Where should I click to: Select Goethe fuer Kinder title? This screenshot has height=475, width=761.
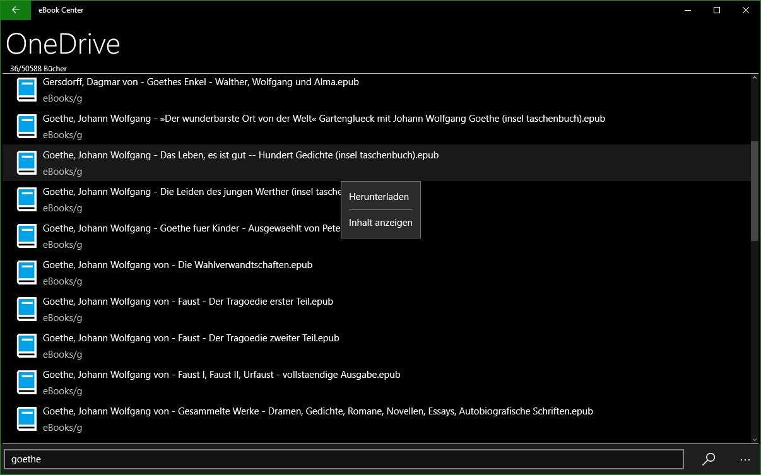point(192,228)
